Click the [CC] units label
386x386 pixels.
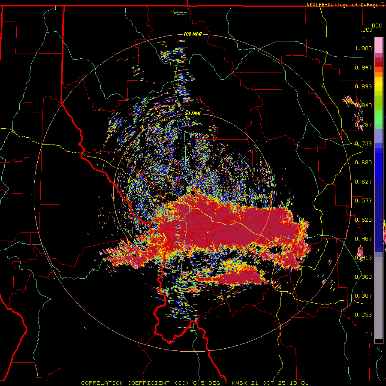point(366,30)
